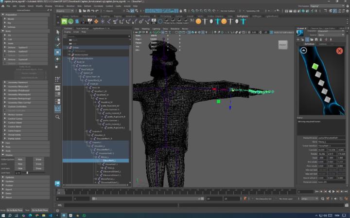This screenshot has width=350, height=218.
Task: Click the Outliner search field
Action: pos(98,36)
